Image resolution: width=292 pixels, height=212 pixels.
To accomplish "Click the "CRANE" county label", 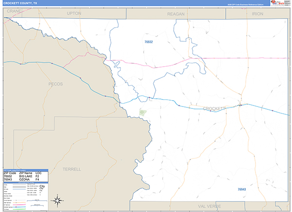I will (14, 11).
